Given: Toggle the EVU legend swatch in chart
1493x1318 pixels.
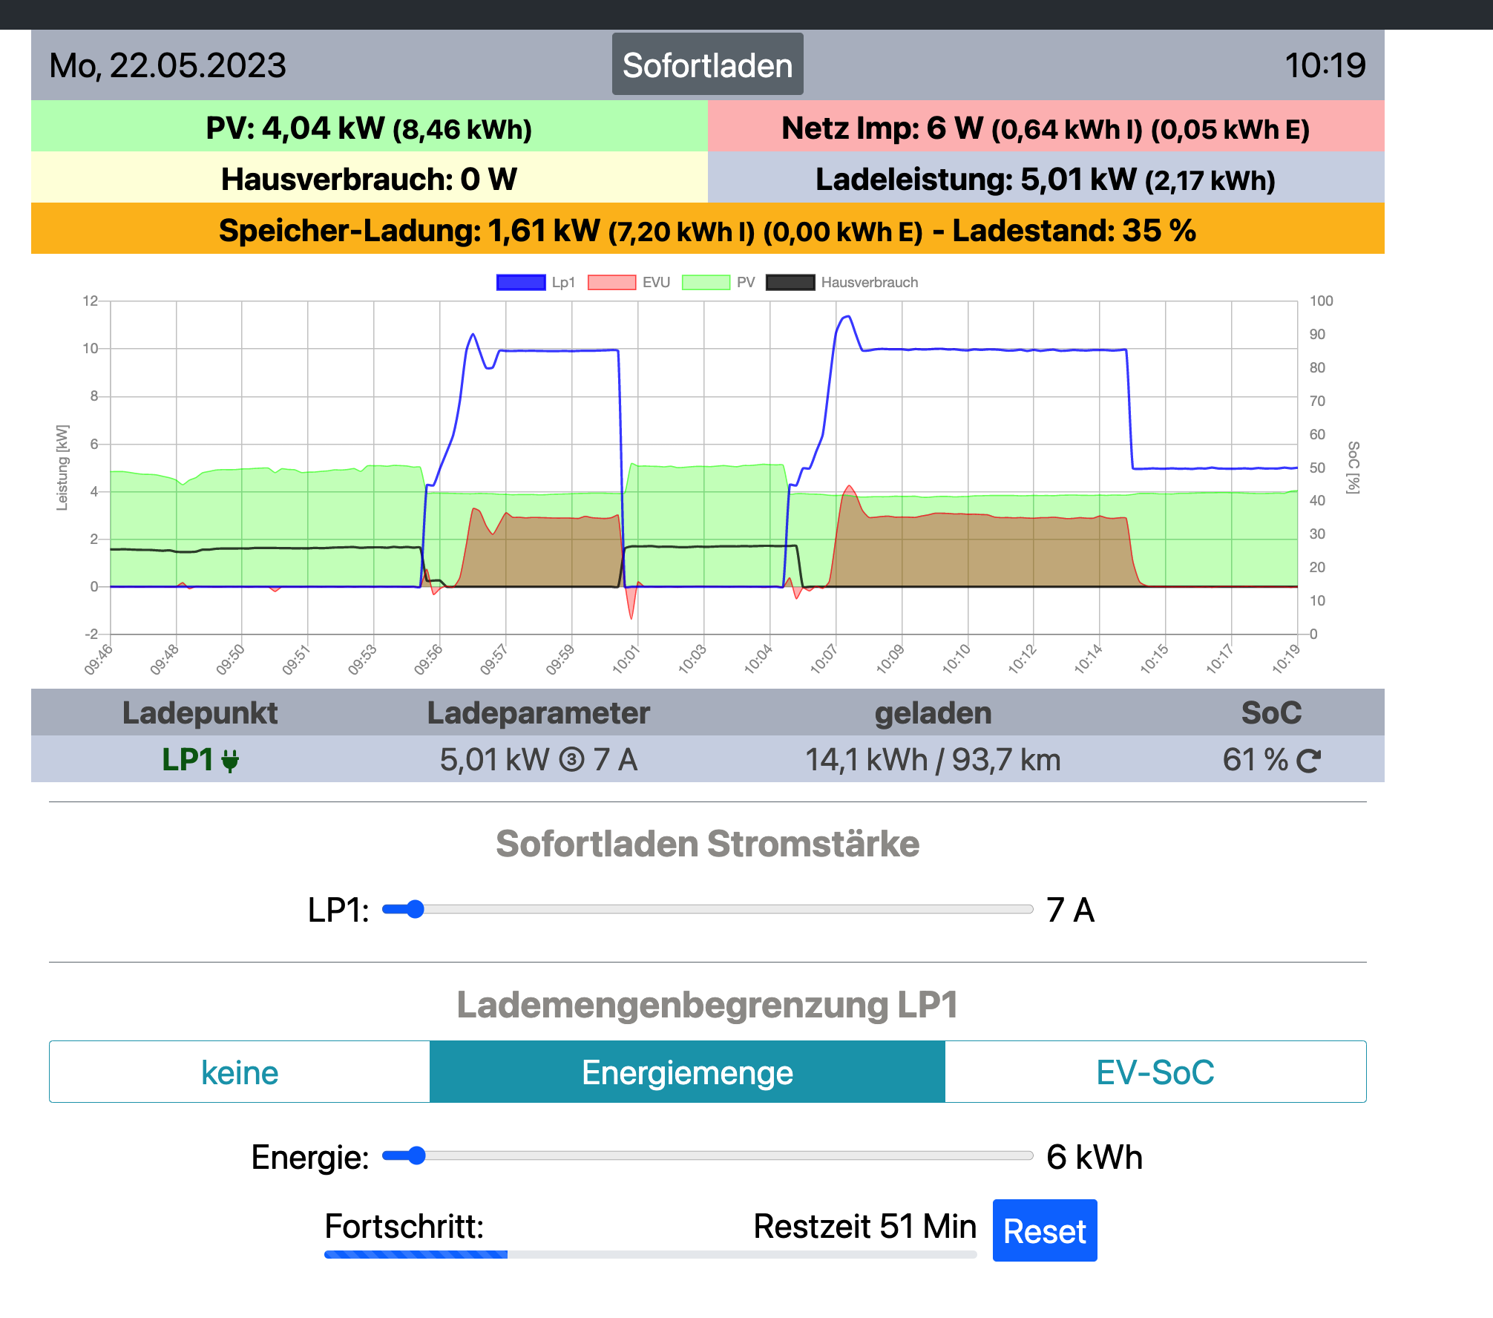Looking at the screenshot, I should 612,283.
